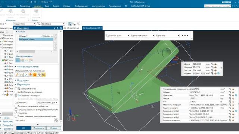Toggle the Ассоциативность checkbox
The height and width of the screenshot is (134, 239).
pyautogui.click(x=16, y=89)
